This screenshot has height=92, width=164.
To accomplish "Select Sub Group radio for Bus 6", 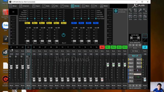I will pos(64,21).
